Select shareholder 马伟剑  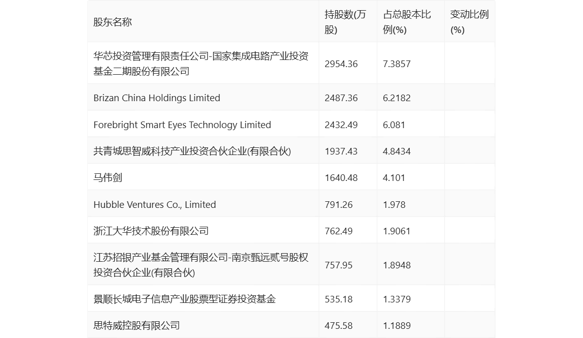click(108, 177)
